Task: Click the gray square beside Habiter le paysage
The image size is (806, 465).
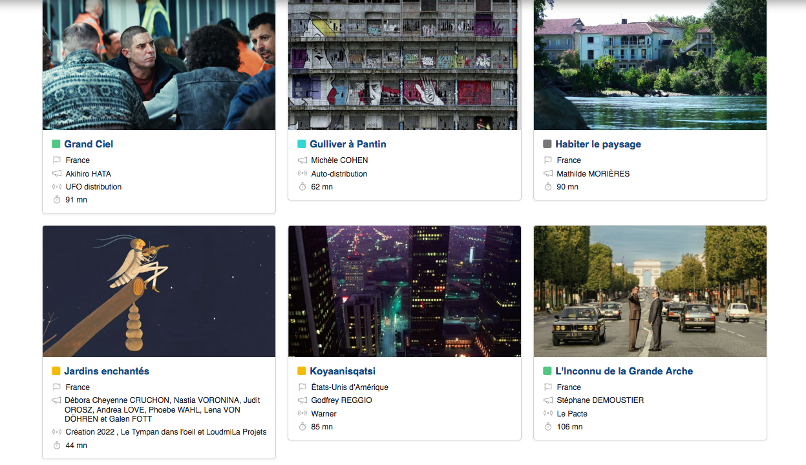Action: 547,144
